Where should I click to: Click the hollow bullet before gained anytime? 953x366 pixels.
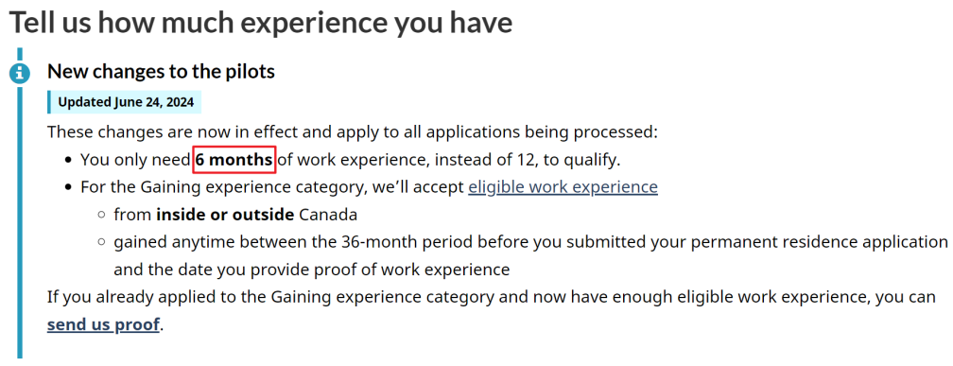click(x=102, y=242)
